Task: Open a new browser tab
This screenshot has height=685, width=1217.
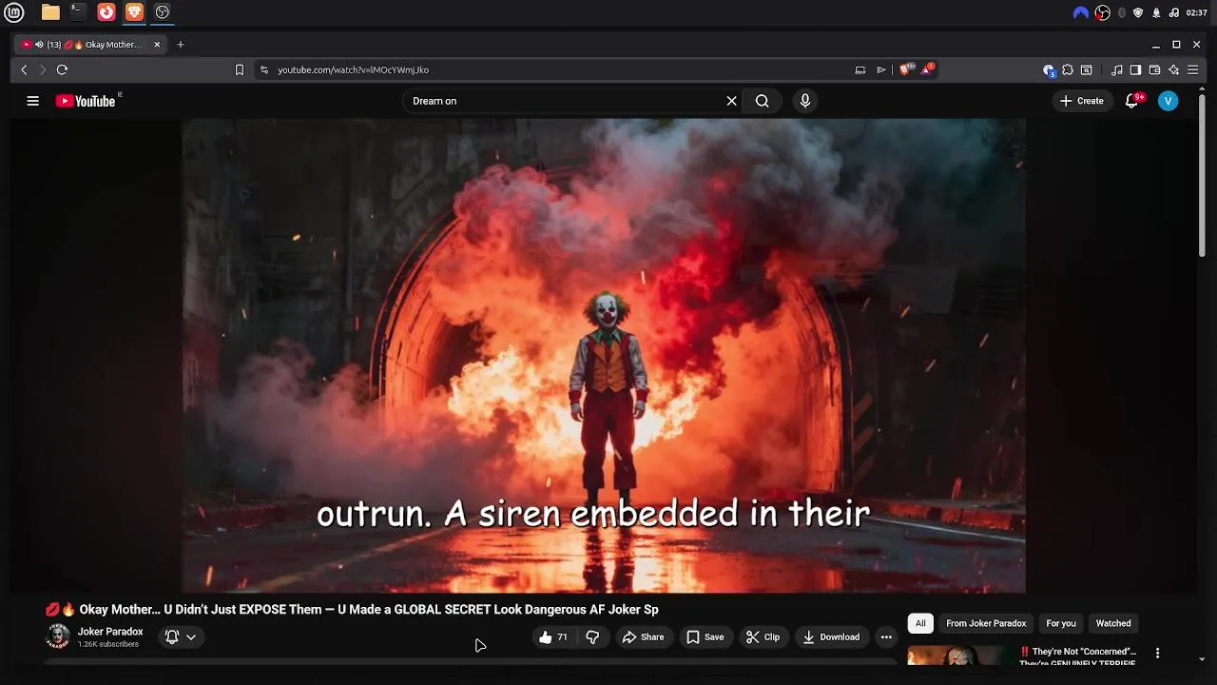Action: click(x=181, y=45)
